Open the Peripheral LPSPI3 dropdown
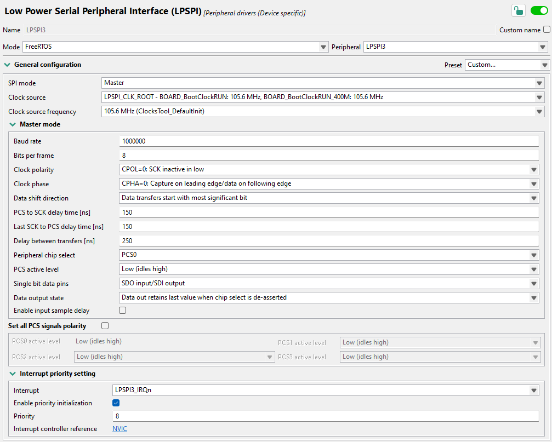Viewport: 552px width, 442px height. (x=456, y=47)
